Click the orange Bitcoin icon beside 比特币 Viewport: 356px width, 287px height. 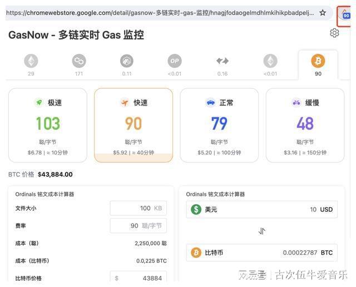pyautogui.click(x=196, y=253)
